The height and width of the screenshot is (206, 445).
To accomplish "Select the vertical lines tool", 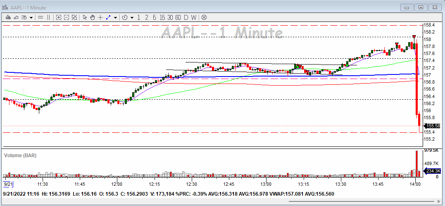I will (x=48, y=17).
